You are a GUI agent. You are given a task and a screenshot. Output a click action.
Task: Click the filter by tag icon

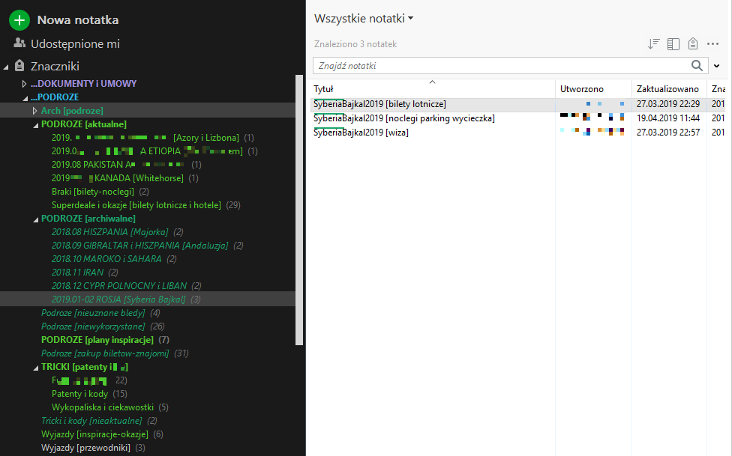(693, 44)
